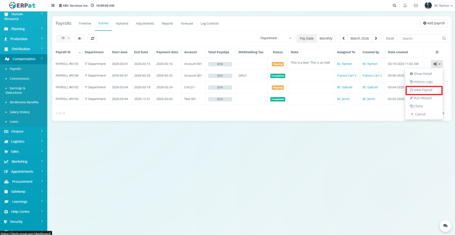
Task: Click the Search input field in the payroll toolbar
Action: [x=423, y=39]
